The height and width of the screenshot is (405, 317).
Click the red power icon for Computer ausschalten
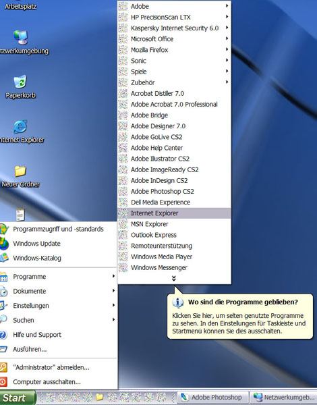point(3,382)
